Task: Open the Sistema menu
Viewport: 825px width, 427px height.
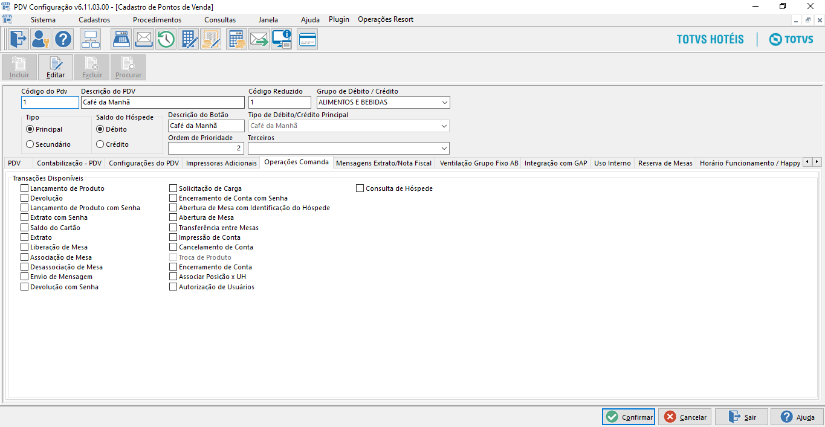Action: click(x=43, y=19)
